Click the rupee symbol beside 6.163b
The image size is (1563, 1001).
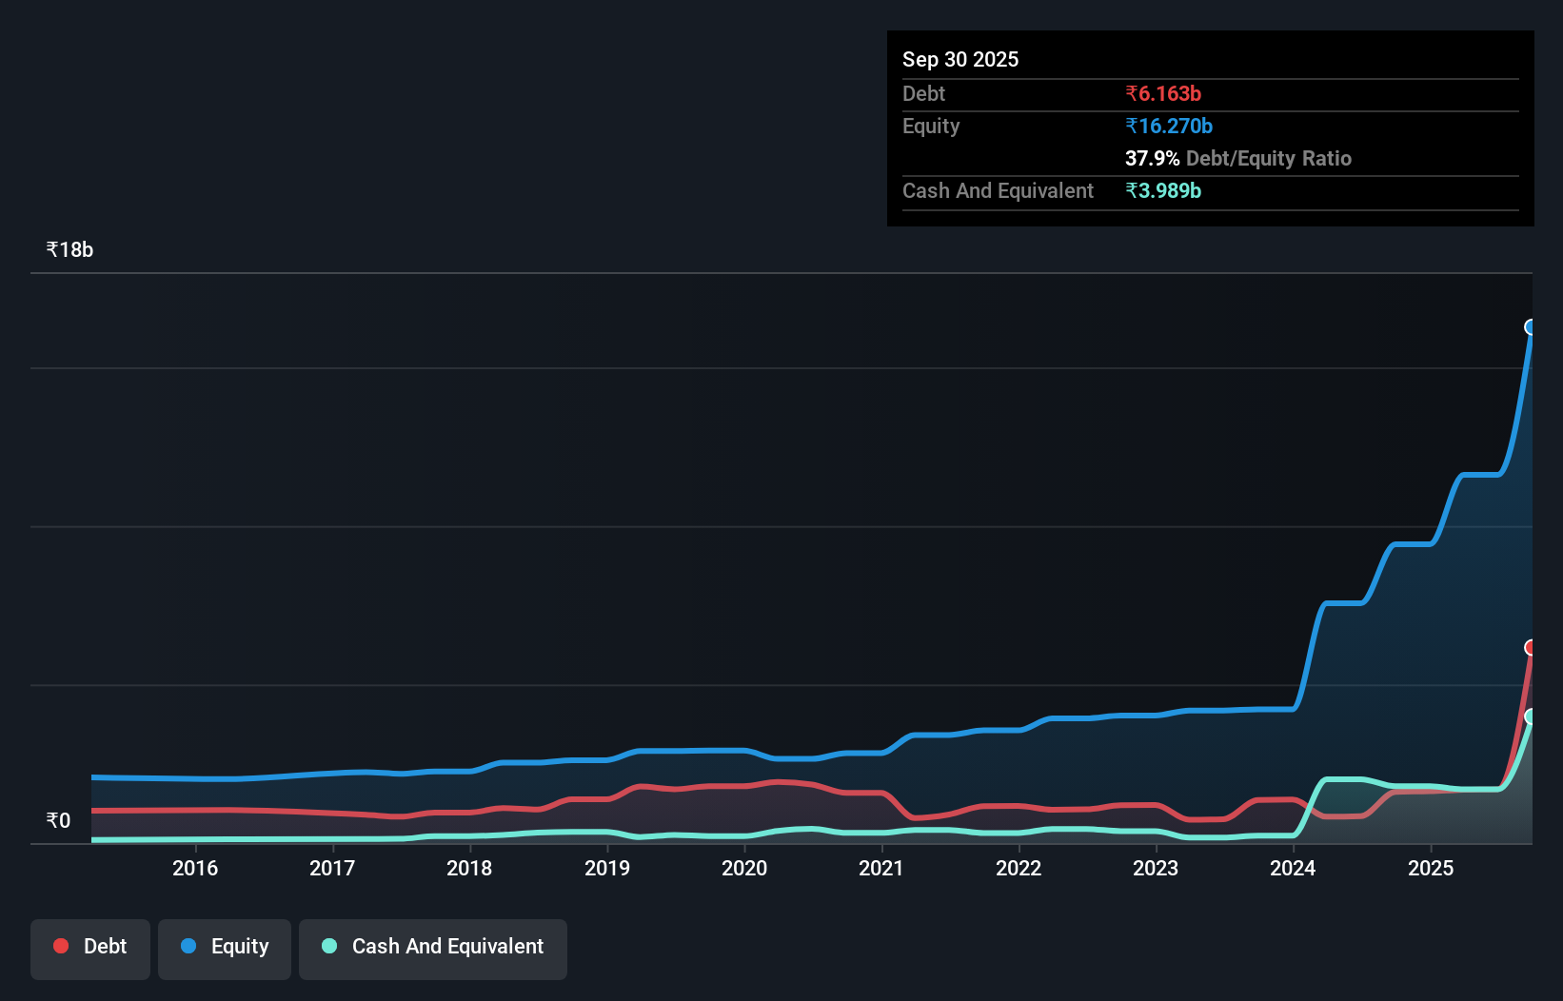coord(1132,93)
